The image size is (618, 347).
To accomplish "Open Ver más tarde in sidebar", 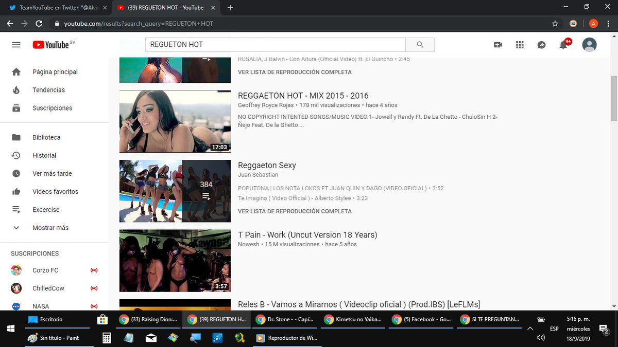I will 55,173.
